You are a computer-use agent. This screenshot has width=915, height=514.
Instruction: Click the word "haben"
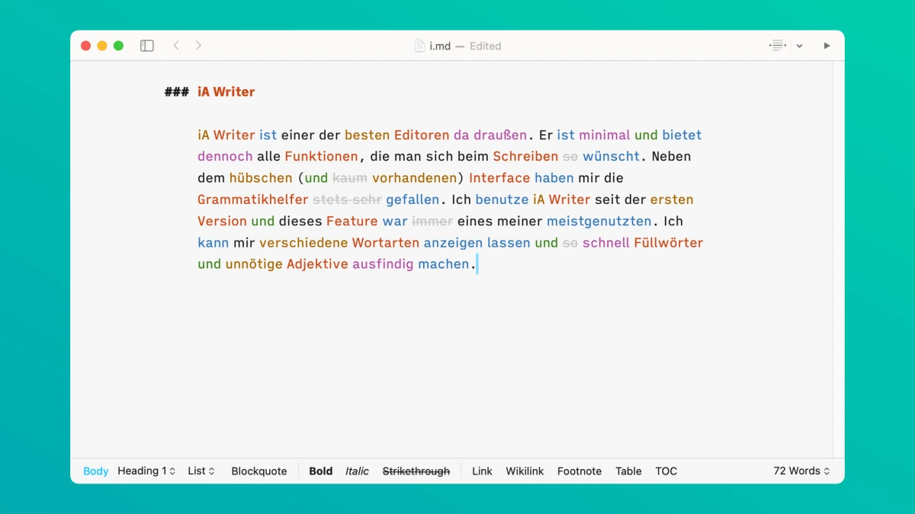pyautogui.click(x=555, y=178)
